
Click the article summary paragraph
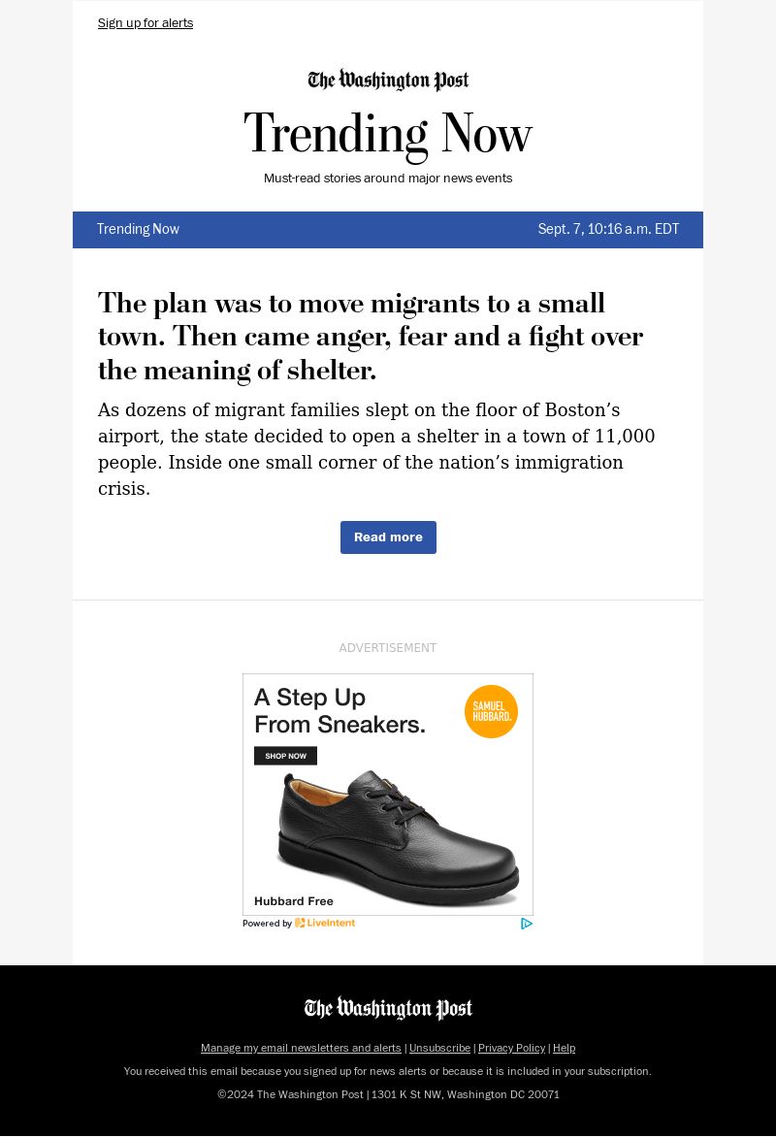coord(376,449)
